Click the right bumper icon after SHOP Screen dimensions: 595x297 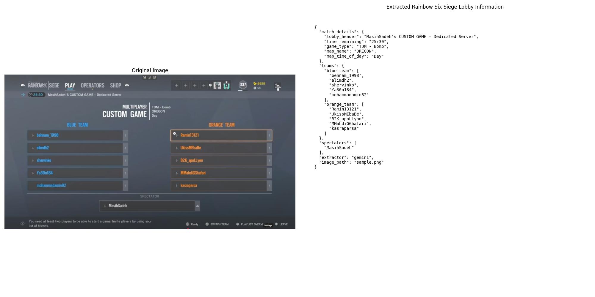(127, 85)
